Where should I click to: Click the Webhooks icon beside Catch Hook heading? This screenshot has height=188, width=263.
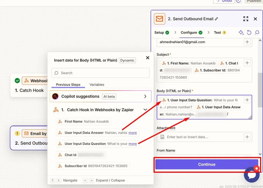click(x=56, y=110)
